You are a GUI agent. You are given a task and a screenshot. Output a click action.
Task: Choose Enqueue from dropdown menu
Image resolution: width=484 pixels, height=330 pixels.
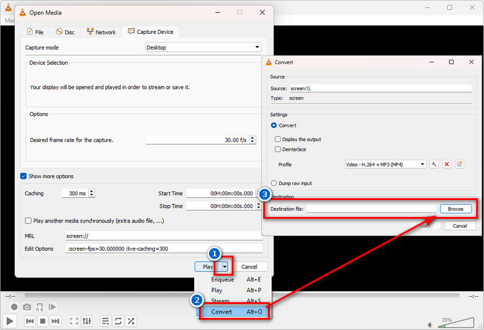(234, 279)
